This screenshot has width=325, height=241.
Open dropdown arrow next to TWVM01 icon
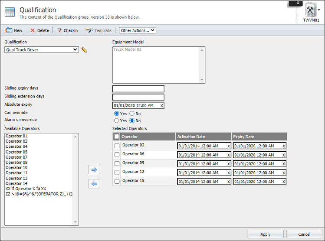[319, 10]
